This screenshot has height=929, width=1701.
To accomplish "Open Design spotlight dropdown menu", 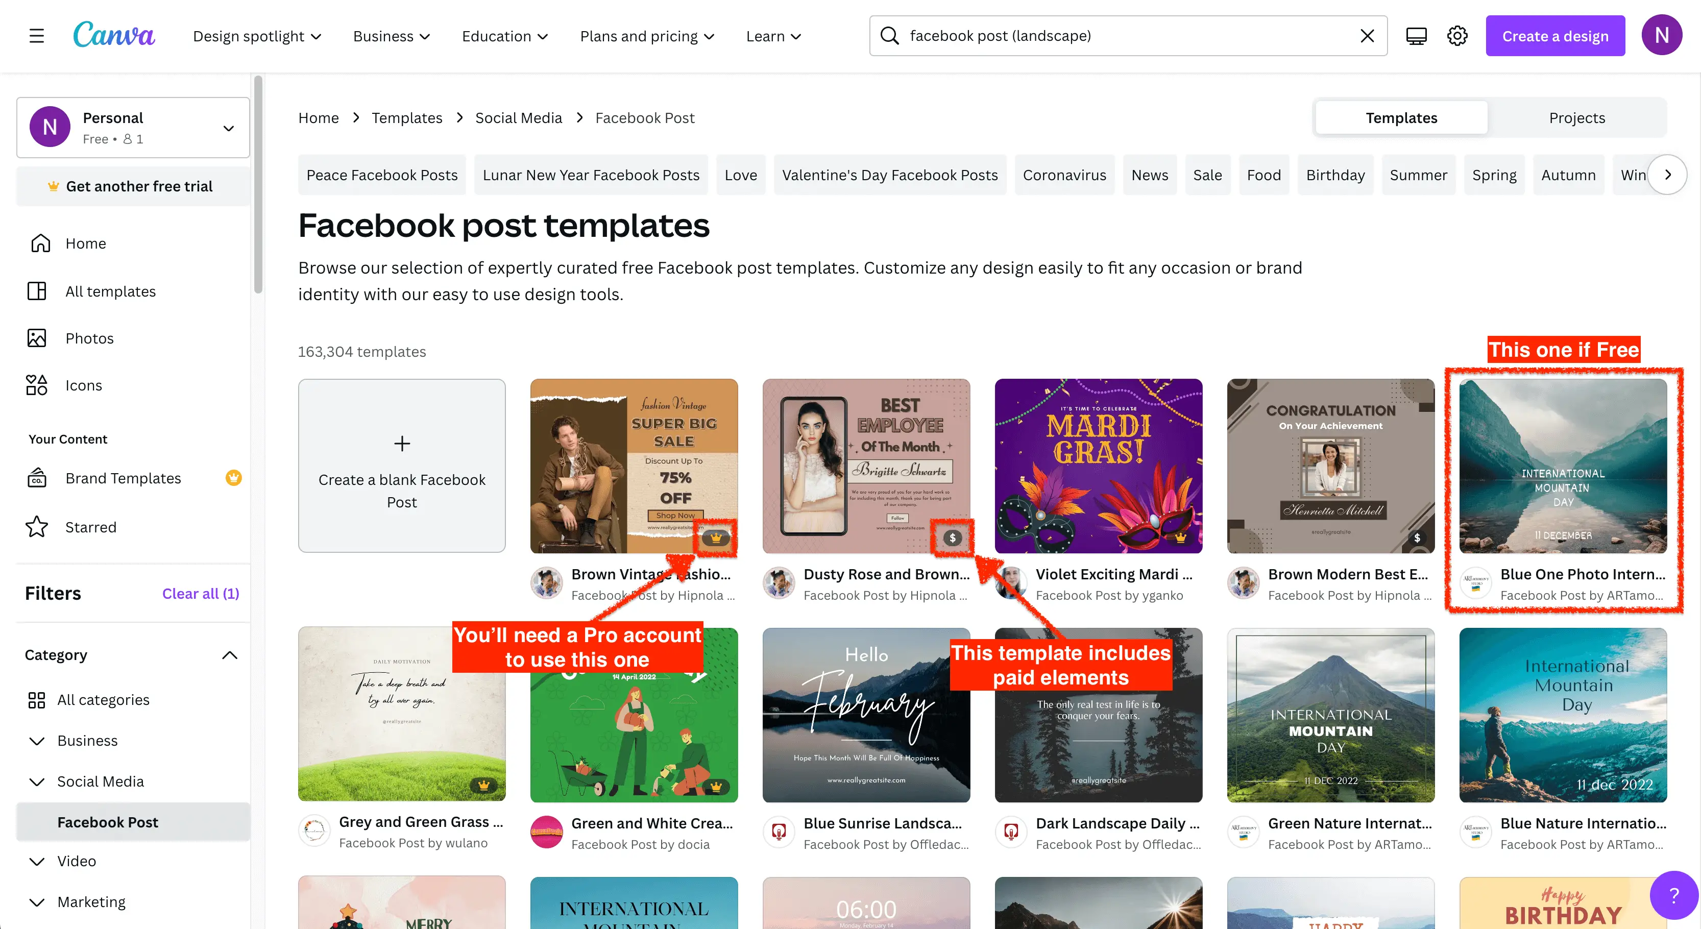I will (256, 36).
